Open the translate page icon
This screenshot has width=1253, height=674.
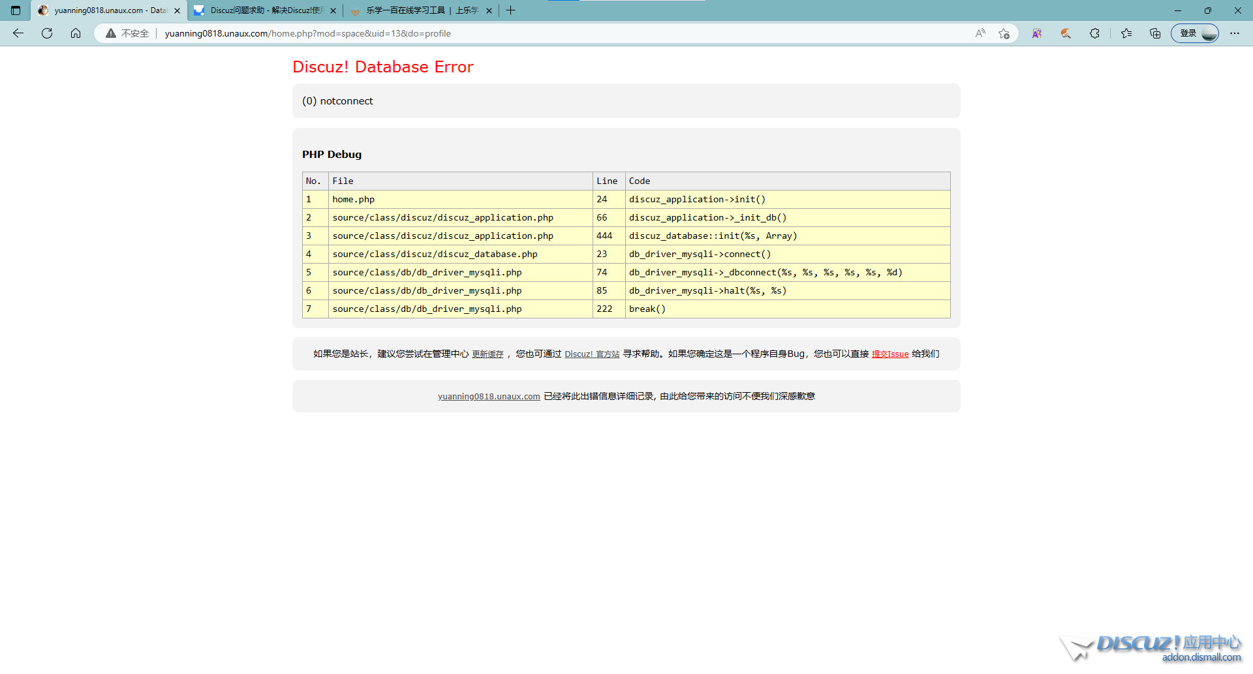click(x=1036, y=33)
